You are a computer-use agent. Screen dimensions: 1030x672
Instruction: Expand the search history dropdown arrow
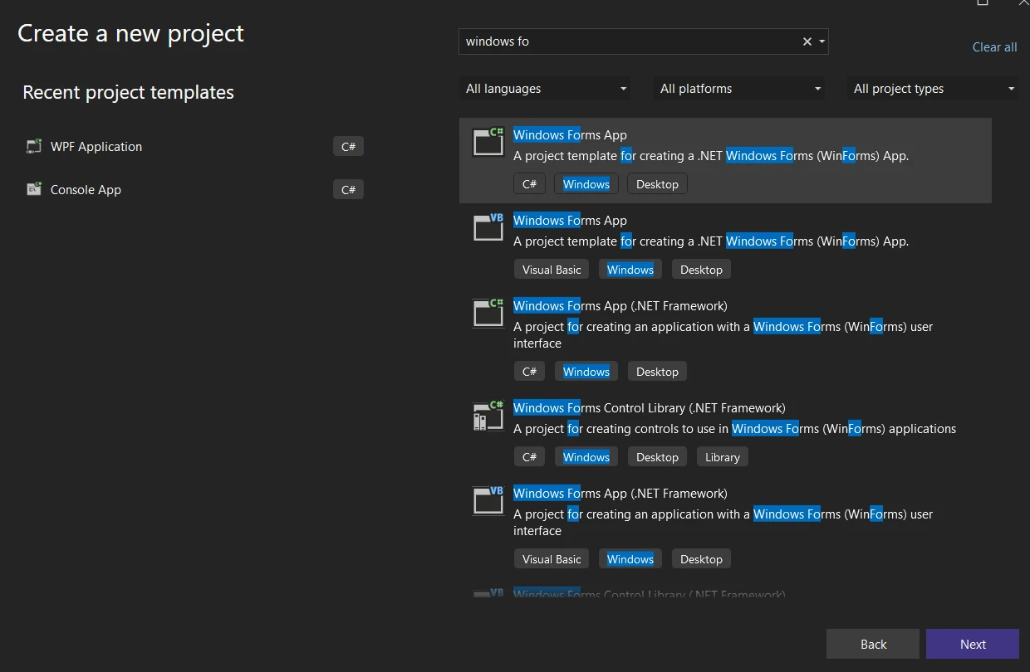coord(822,41)
